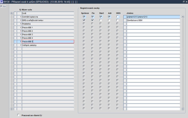Viewport: 188px width, 118px height.
Task: Check ISDS for prijmeni1213 jmeno1213
Action: (x=118, y=17)
